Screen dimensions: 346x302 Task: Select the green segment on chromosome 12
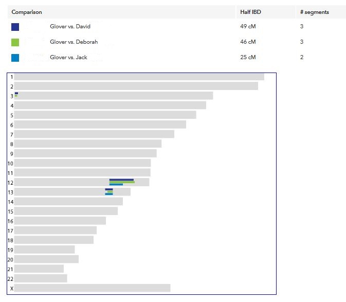click(x=122, y=182)
